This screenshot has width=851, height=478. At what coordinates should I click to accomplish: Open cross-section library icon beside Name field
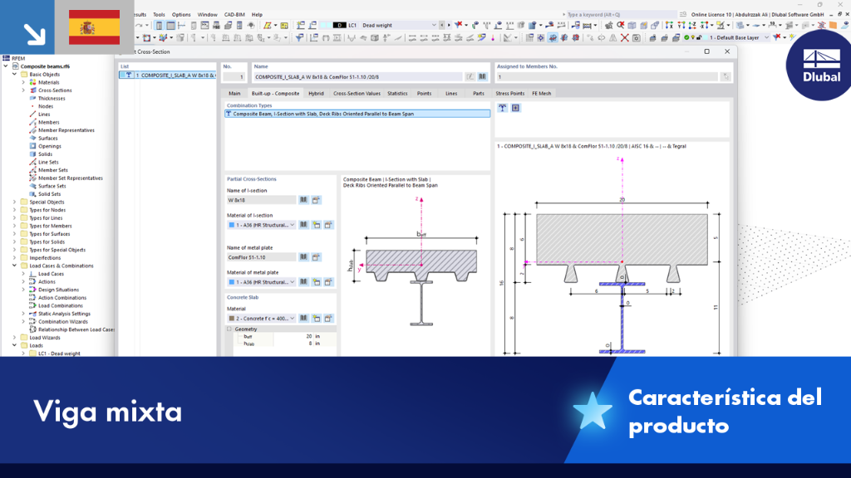pyautogui.click(x=482, y=77)
